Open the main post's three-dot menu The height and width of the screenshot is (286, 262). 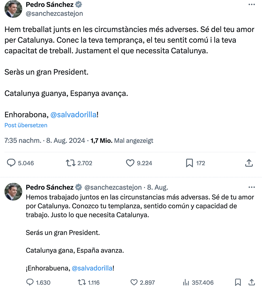(252, 5)
